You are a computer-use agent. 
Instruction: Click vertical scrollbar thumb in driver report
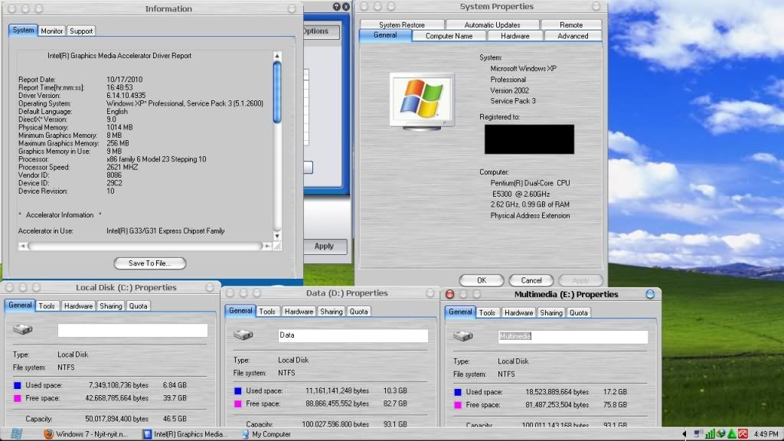point(277,92)
